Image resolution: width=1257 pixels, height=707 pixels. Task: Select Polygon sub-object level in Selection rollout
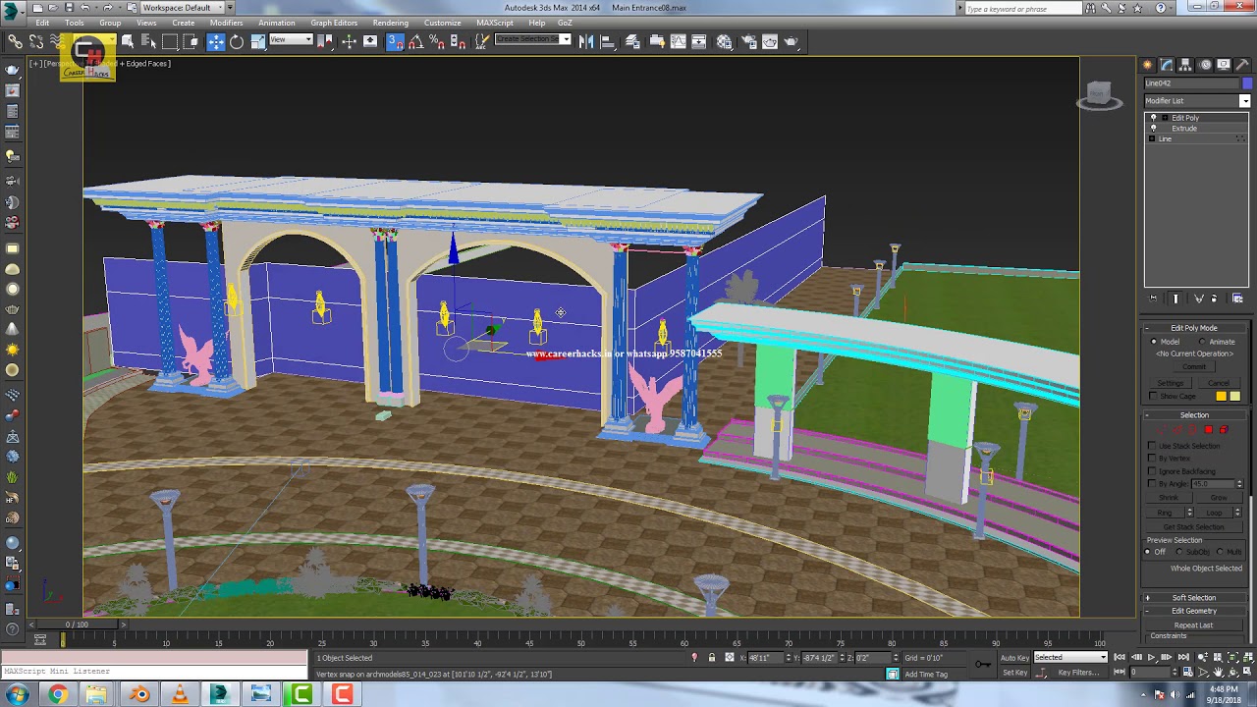1209,430
